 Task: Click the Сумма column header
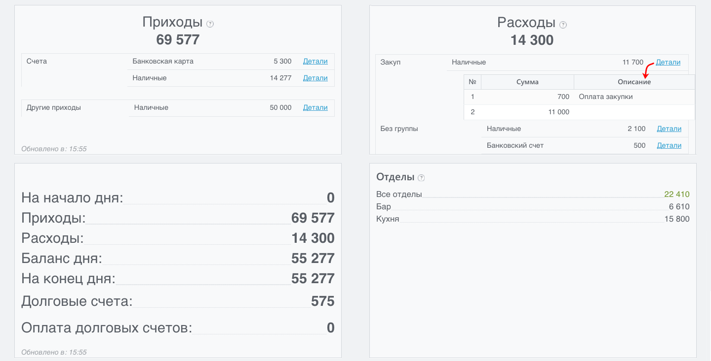(527, 82)
